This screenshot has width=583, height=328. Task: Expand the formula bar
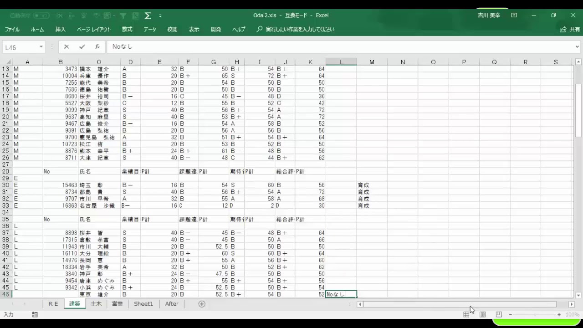[x=577, y=46]
